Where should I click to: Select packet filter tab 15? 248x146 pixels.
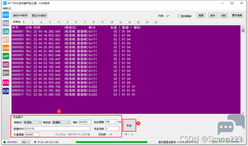[158, 22]
